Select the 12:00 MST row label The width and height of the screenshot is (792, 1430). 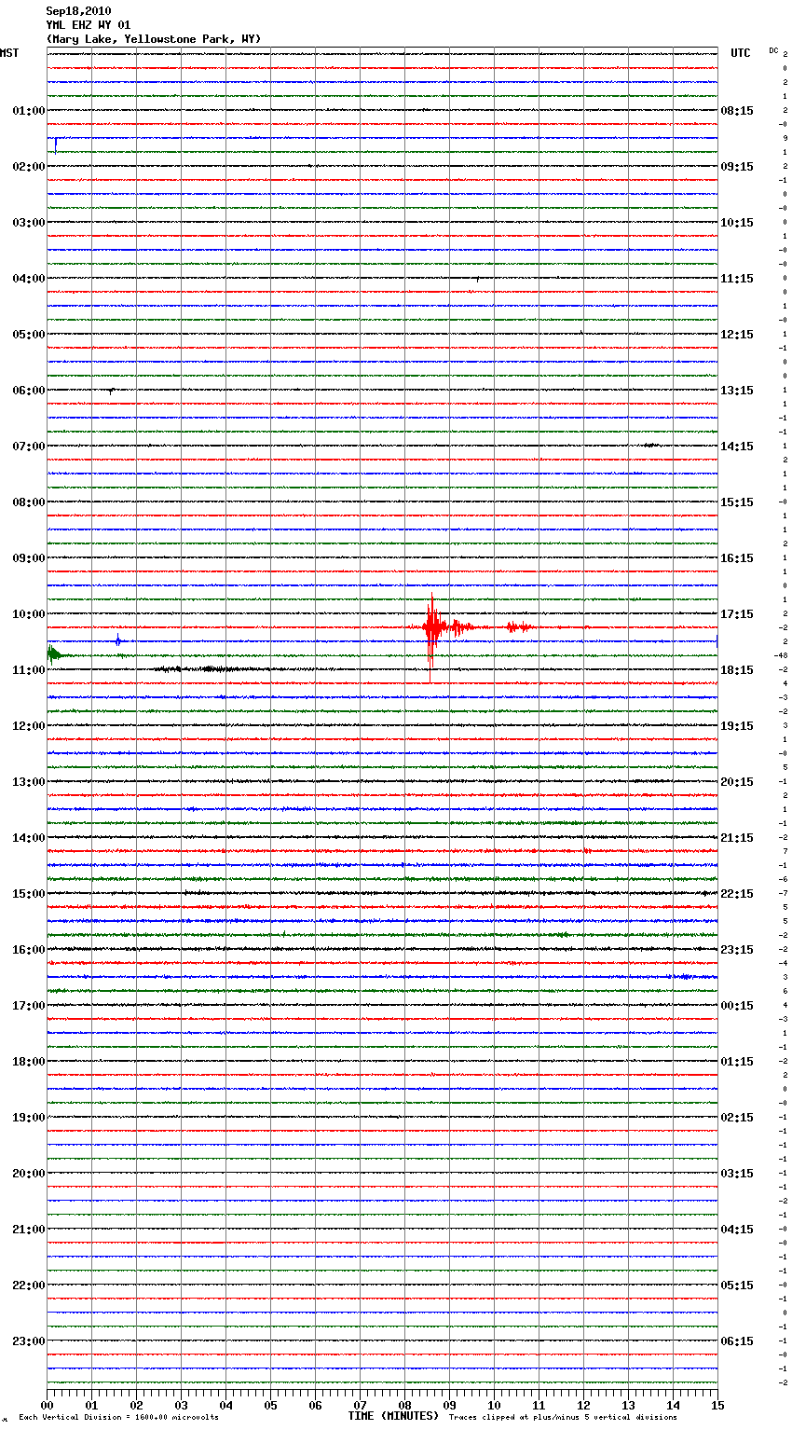[29, 726]
